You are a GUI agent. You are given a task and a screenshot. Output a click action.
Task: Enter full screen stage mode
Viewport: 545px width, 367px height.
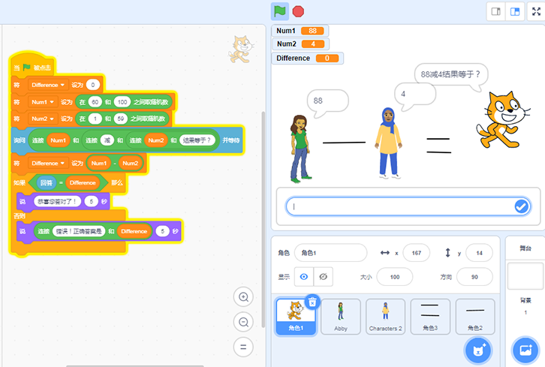pyautogui.click(x=537, y=12)
